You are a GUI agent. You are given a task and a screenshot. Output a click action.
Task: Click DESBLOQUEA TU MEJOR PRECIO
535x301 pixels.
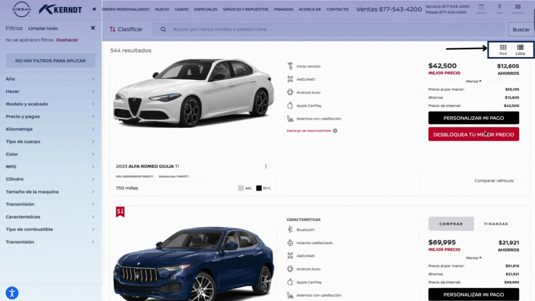(x=474, y=134)
